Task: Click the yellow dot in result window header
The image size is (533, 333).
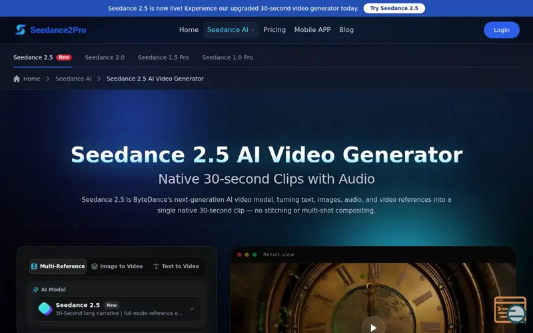Action: coord(247,254)
